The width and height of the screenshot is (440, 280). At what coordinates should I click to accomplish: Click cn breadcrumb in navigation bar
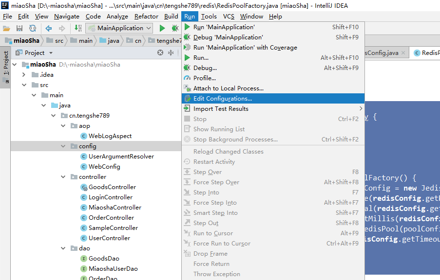coord(134,41)
